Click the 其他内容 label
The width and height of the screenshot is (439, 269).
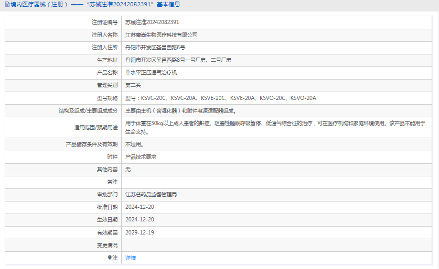tap(107, 170)
